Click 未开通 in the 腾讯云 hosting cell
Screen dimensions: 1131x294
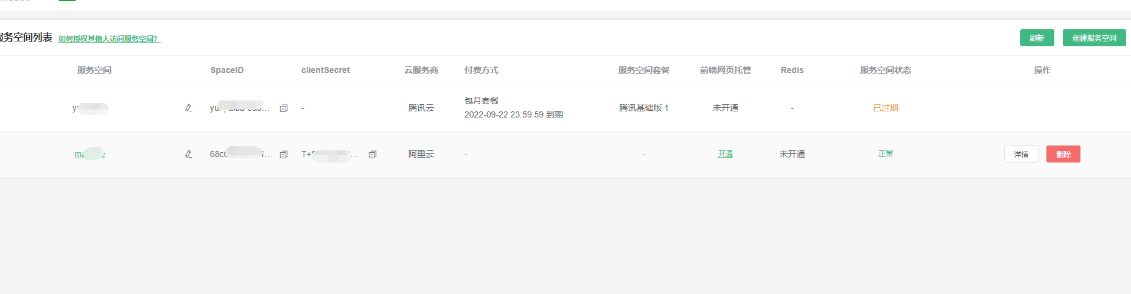coord(726,108)
